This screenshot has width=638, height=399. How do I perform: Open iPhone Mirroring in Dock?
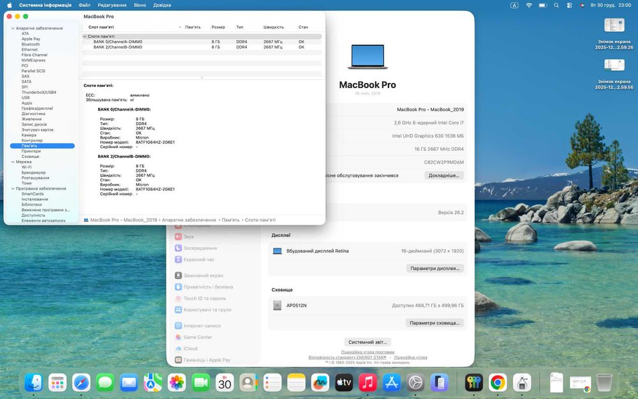coord(440,382)
